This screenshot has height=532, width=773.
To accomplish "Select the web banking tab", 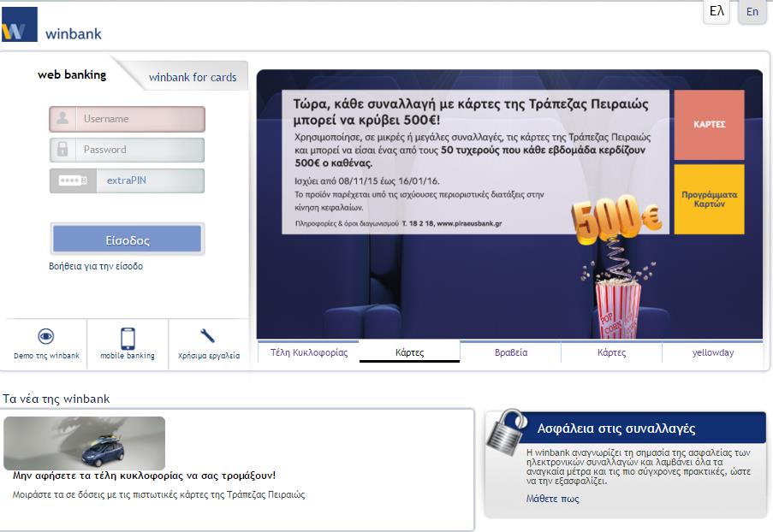I will pyautogui.click(x=72, y=75).
